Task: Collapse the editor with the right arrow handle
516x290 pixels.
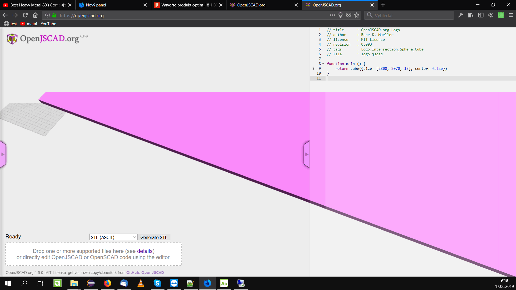Action: click(306, 154)
